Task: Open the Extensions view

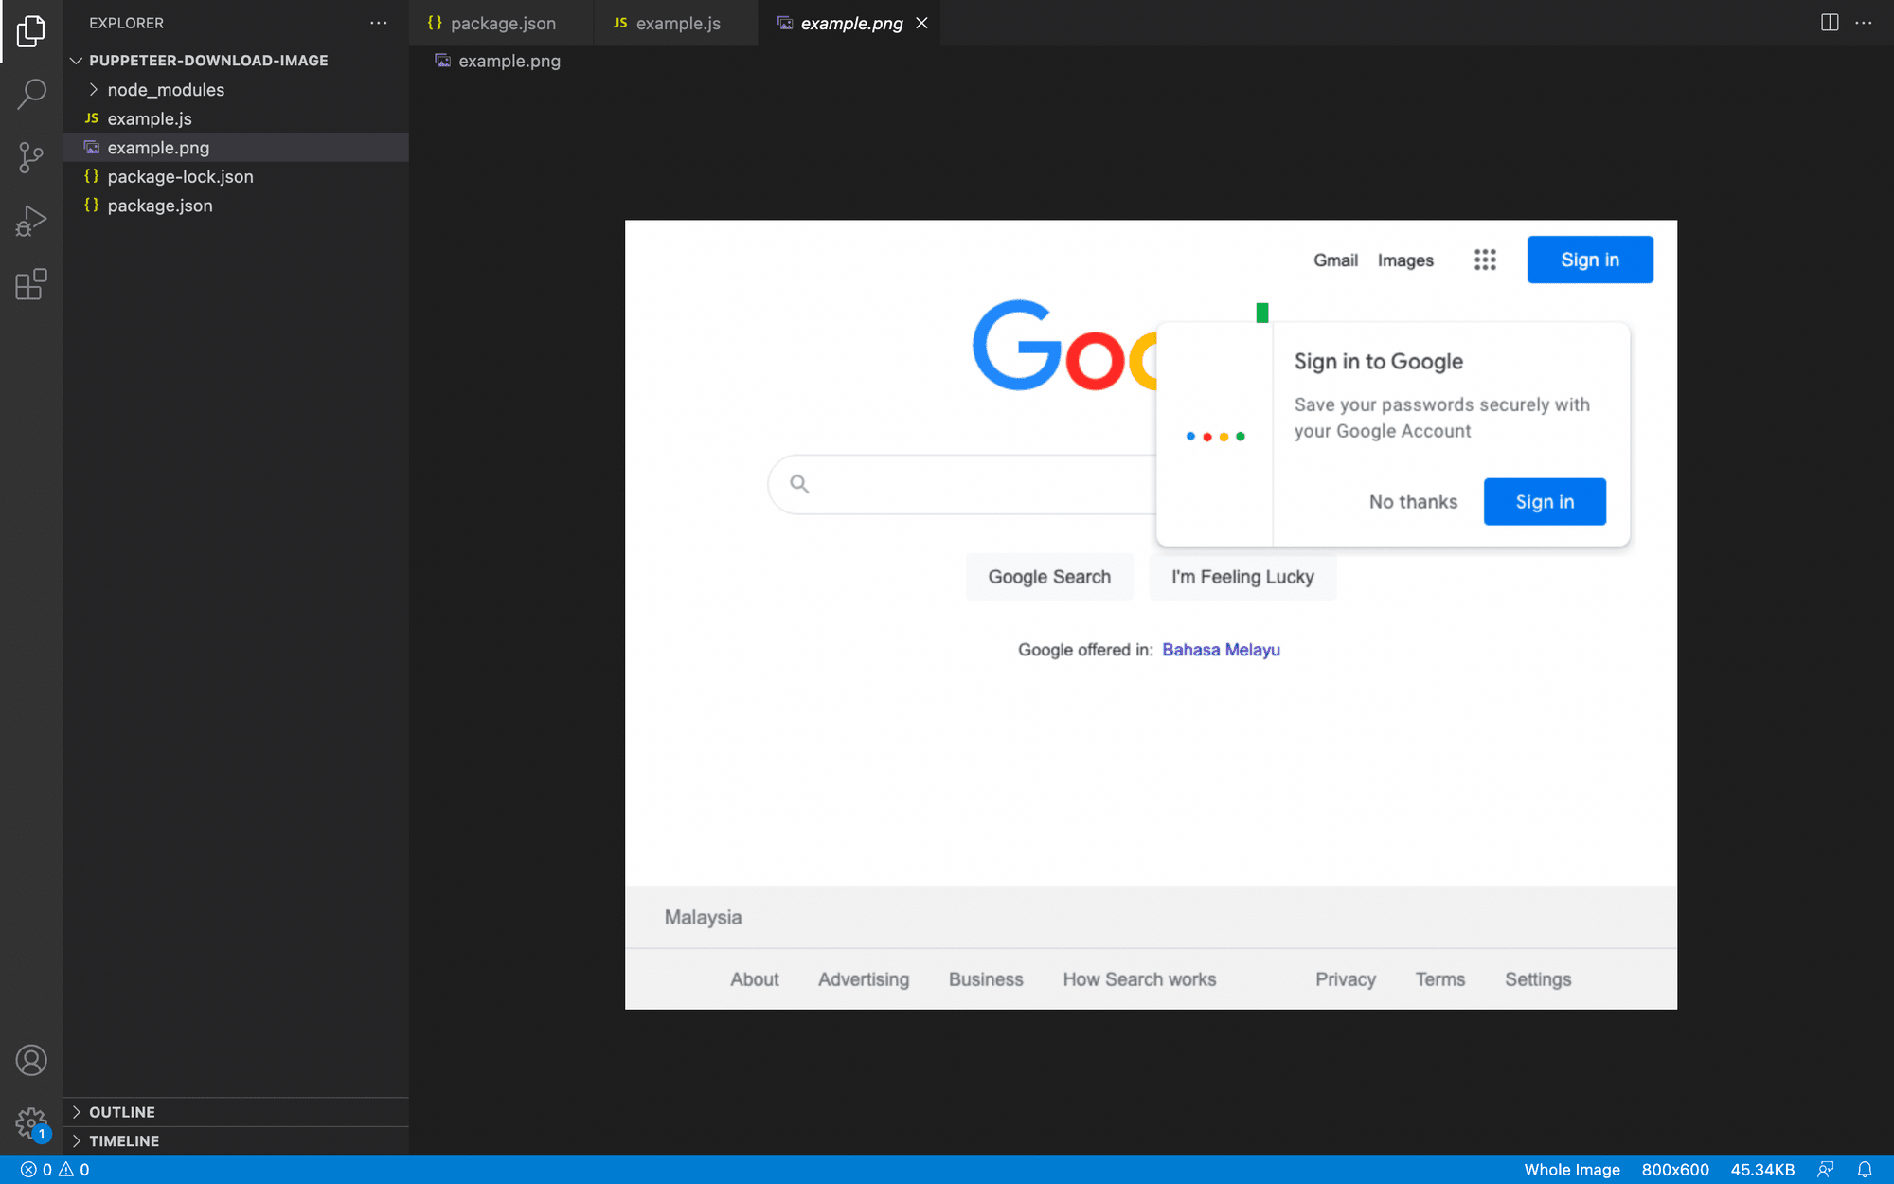Action: pyautogui.click(x=31, y=284)
